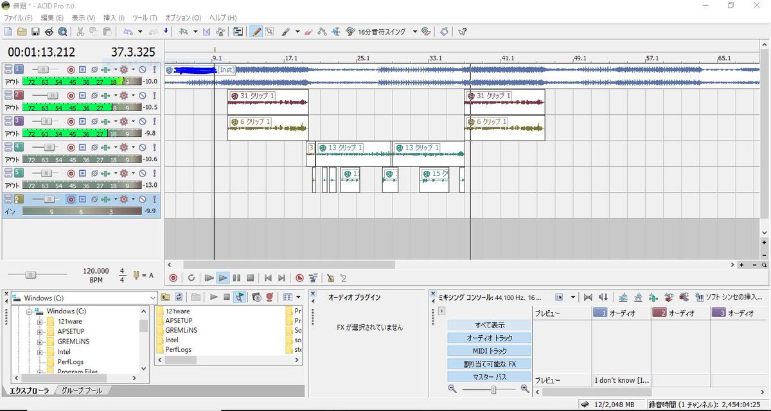Screen dimensions: 771x411
Task: Arm track 1 for record
Action: click(x=71, y=69)
